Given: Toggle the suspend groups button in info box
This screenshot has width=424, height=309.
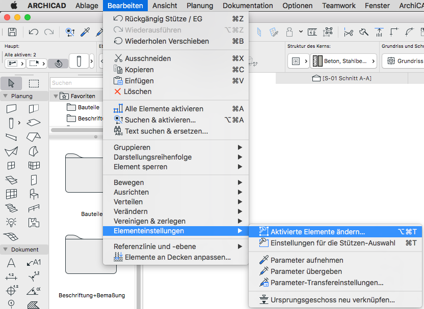Looking at the screenshot, I should click(x=58, y=64).
